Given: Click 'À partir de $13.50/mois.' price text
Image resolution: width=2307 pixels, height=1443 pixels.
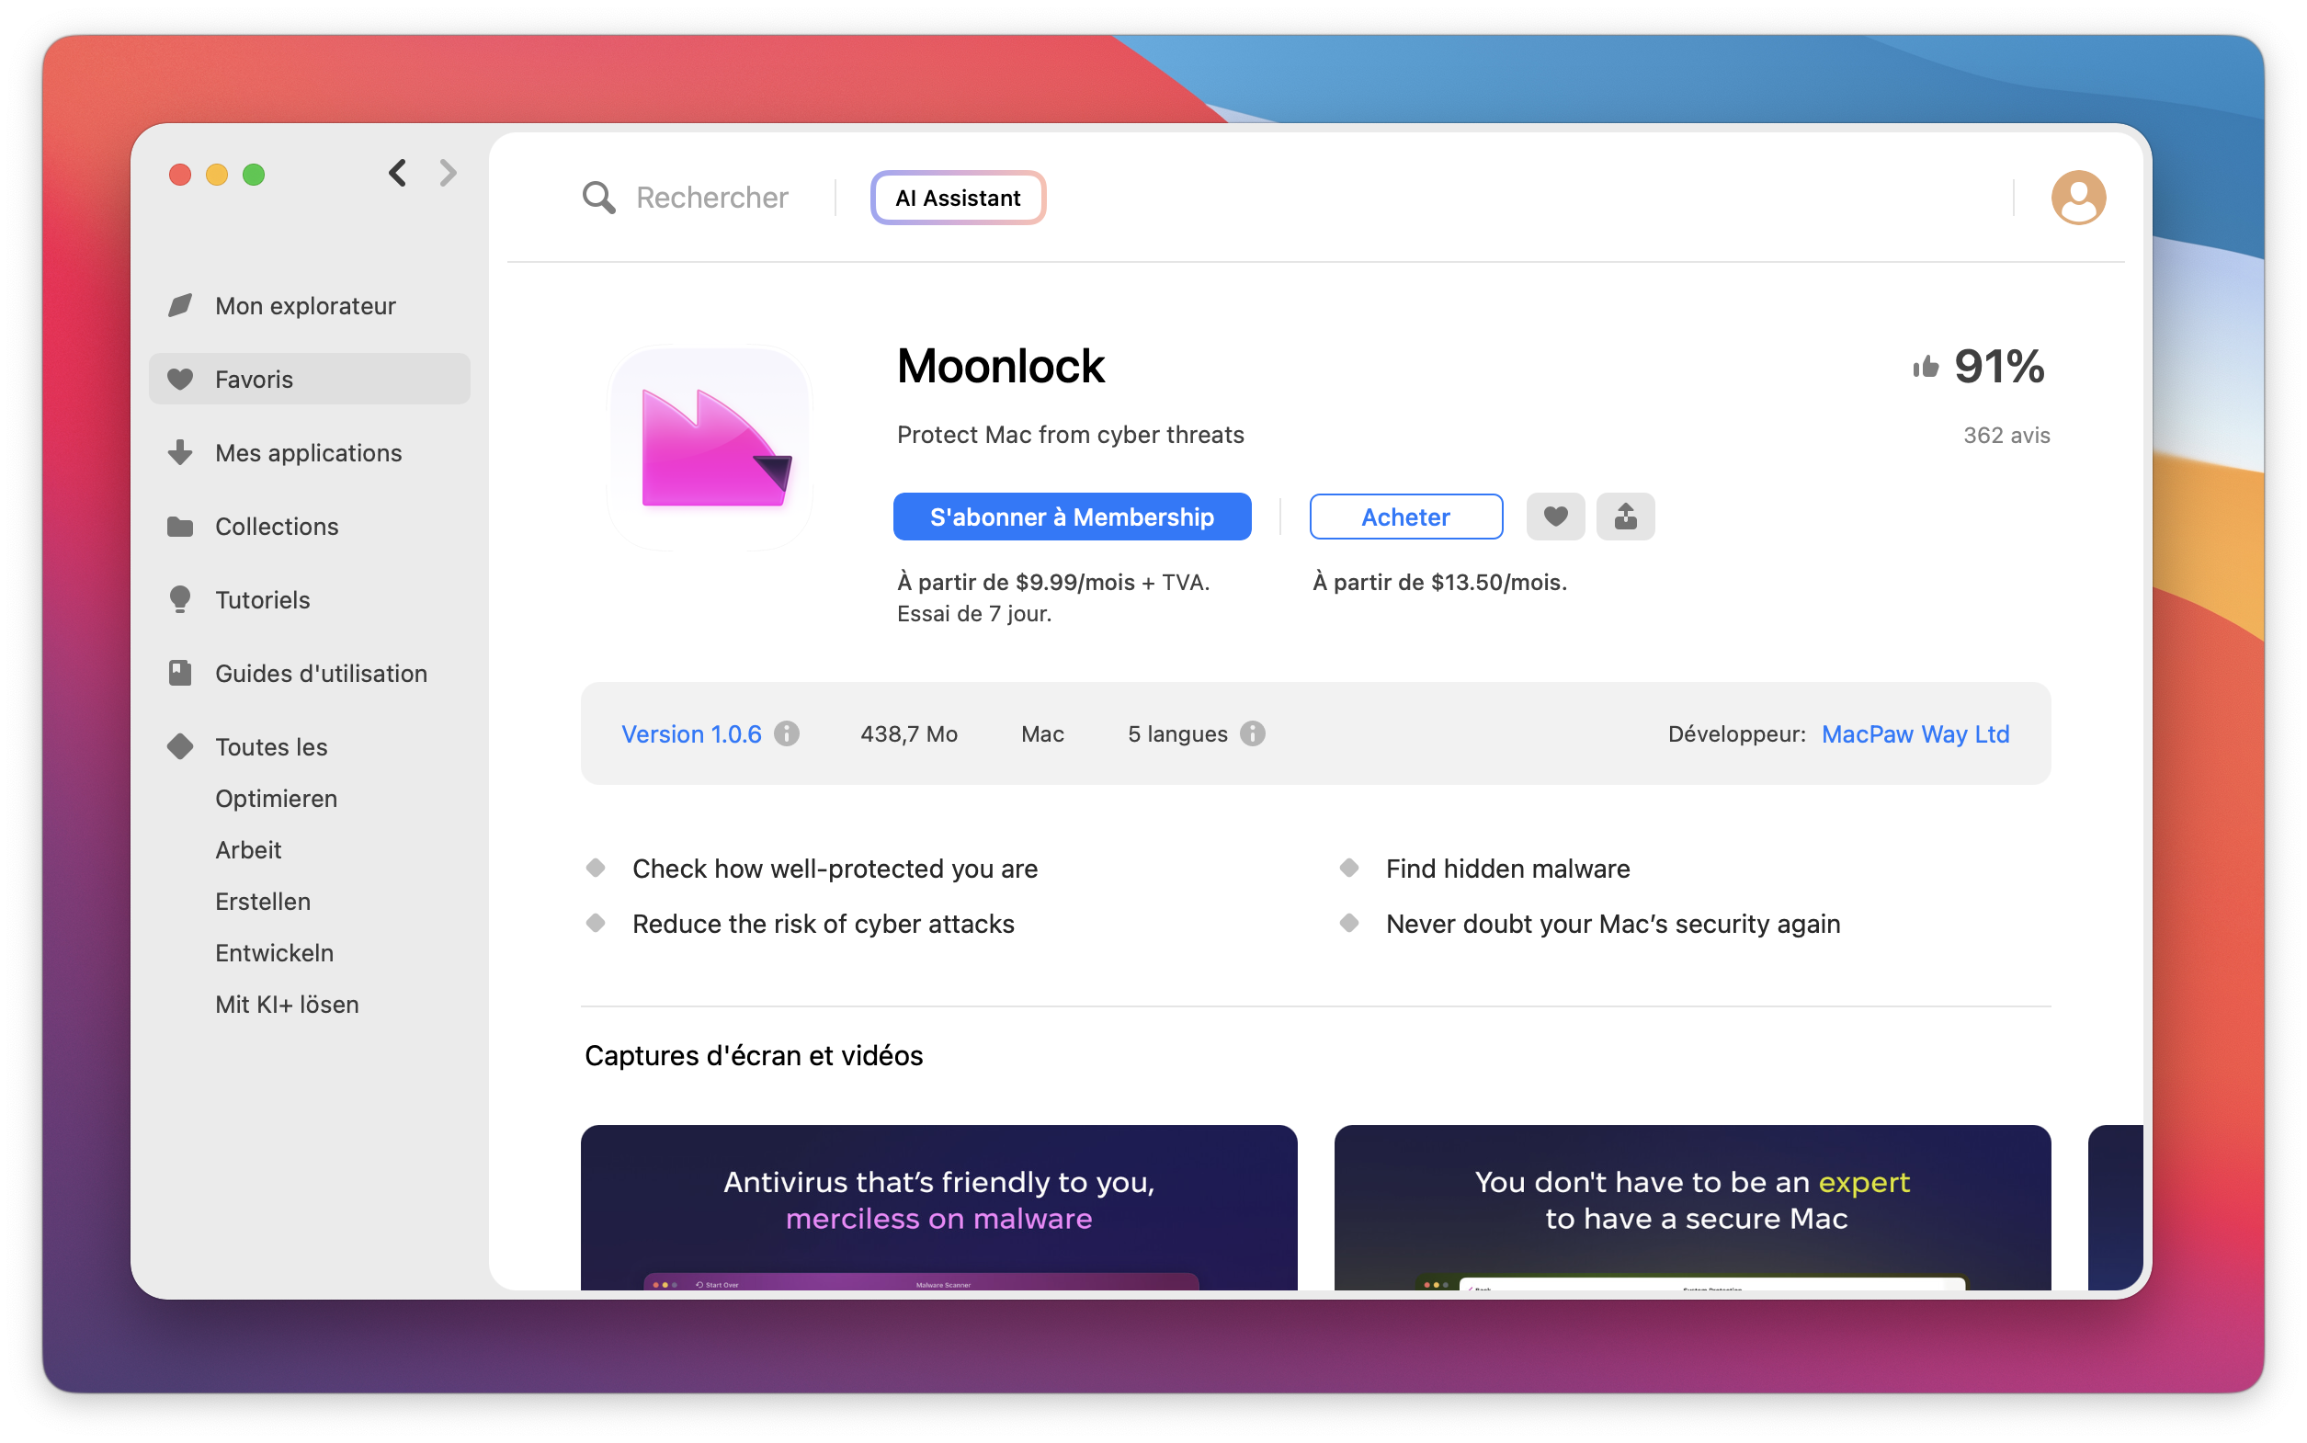Looking at the screenshot, I should (x=1438, y=582).
